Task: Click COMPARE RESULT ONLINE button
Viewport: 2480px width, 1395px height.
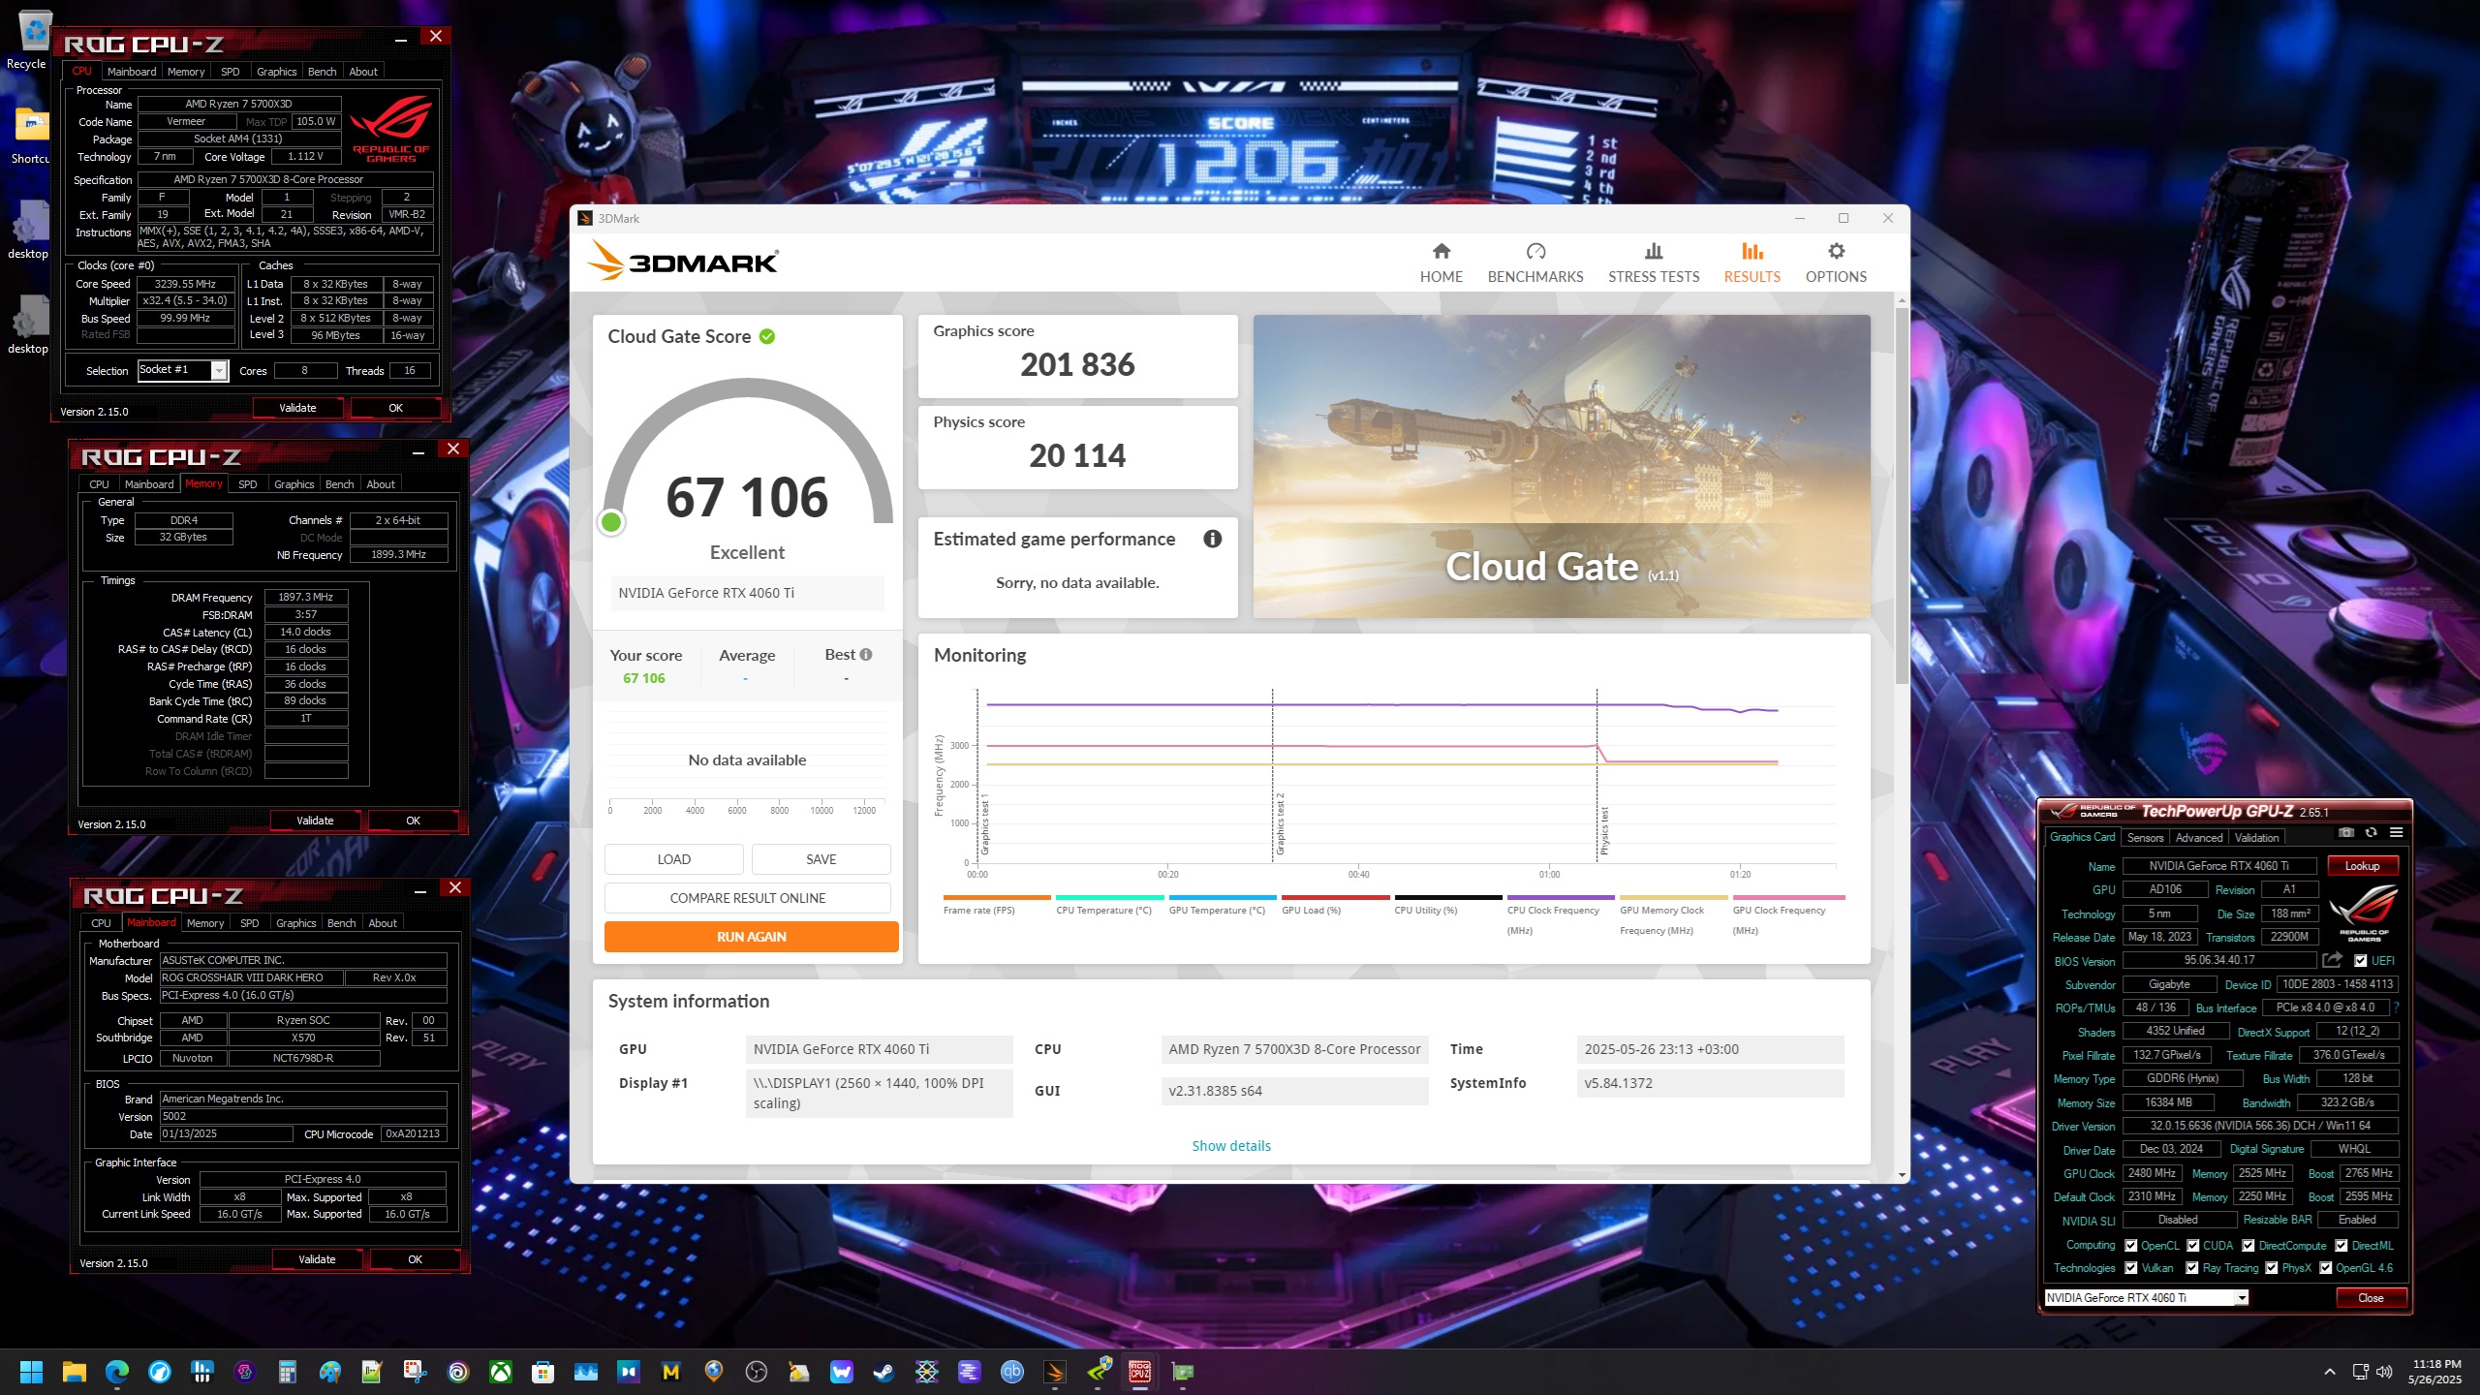Action: point(748,898)
